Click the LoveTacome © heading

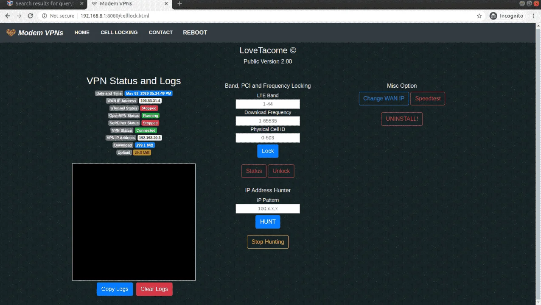(268, 50)
